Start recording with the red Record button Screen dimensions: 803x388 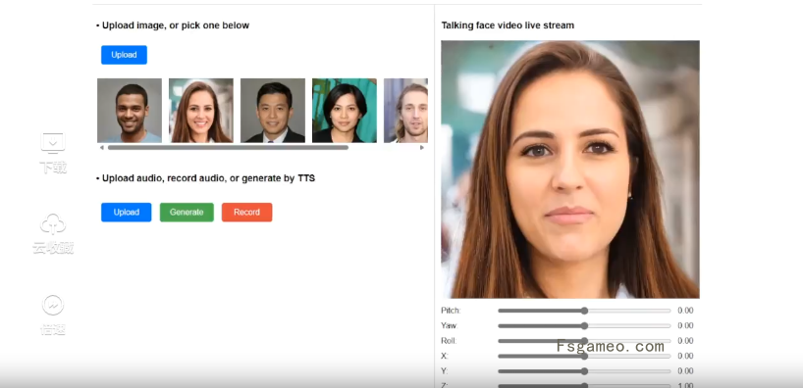(246, 213)
